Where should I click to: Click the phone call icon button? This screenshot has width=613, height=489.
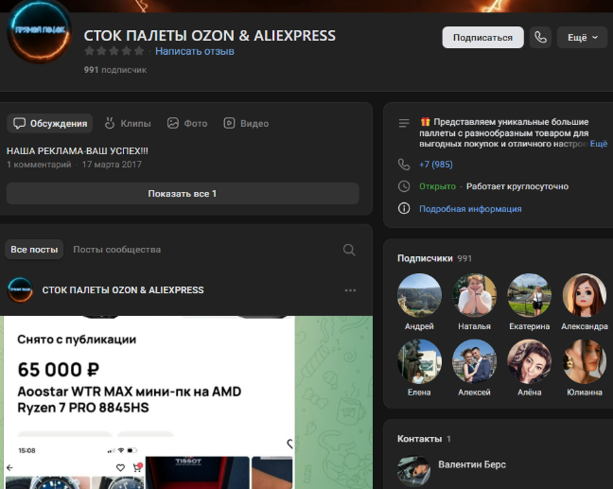pos(540,38)
